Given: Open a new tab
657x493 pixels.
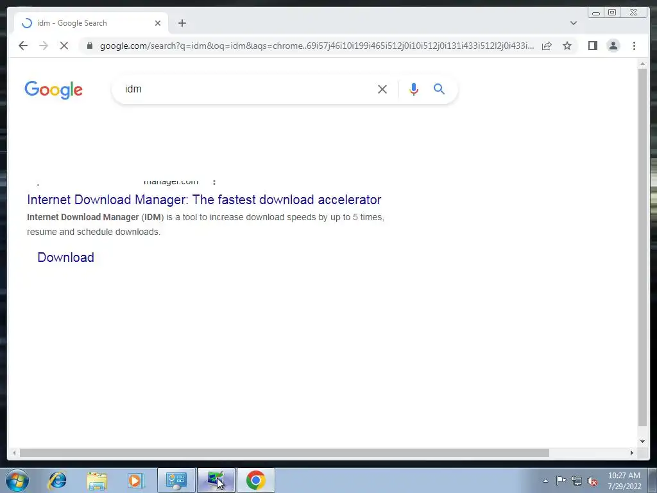Looking at the screenshot, I should 182,23.
